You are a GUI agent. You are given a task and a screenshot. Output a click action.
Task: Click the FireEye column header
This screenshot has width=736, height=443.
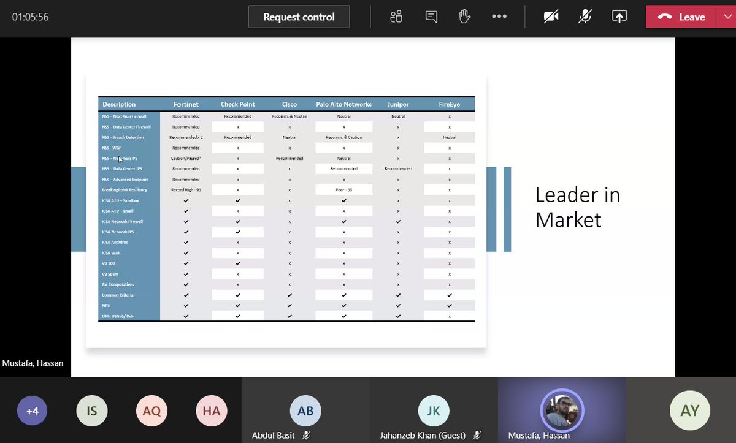(450, 104)
